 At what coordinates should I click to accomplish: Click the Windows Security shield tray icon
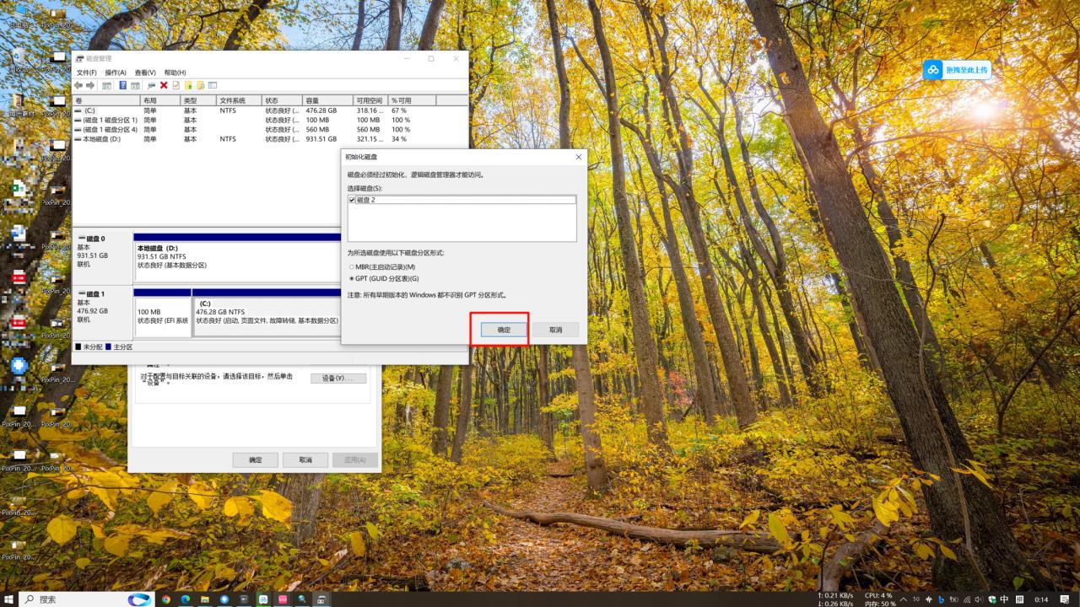(x=992, y=599)
